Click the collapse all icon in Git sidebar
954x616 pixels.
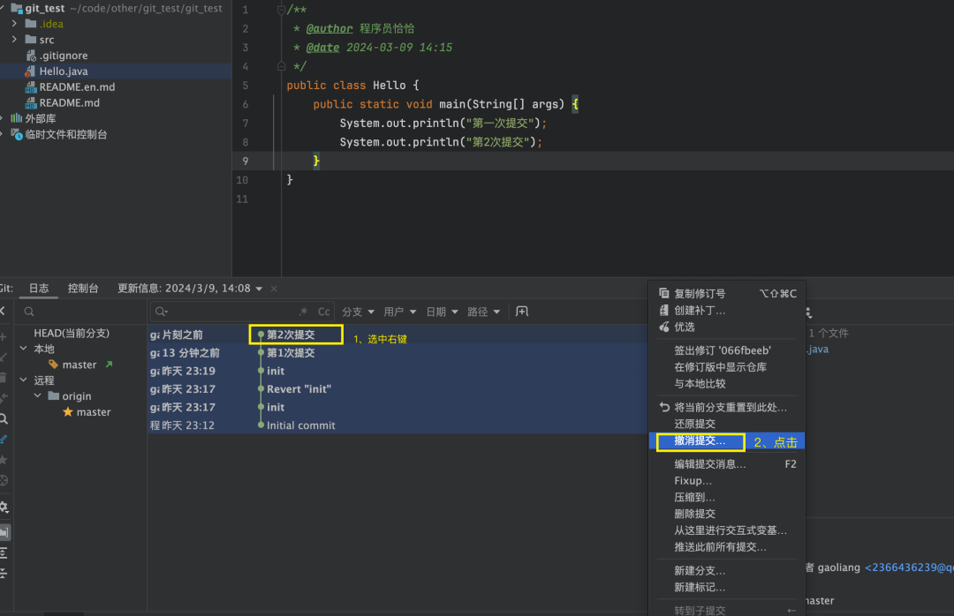[4, 573]
